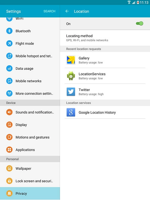Open Locating method options
150x200 pixels.
105,38
